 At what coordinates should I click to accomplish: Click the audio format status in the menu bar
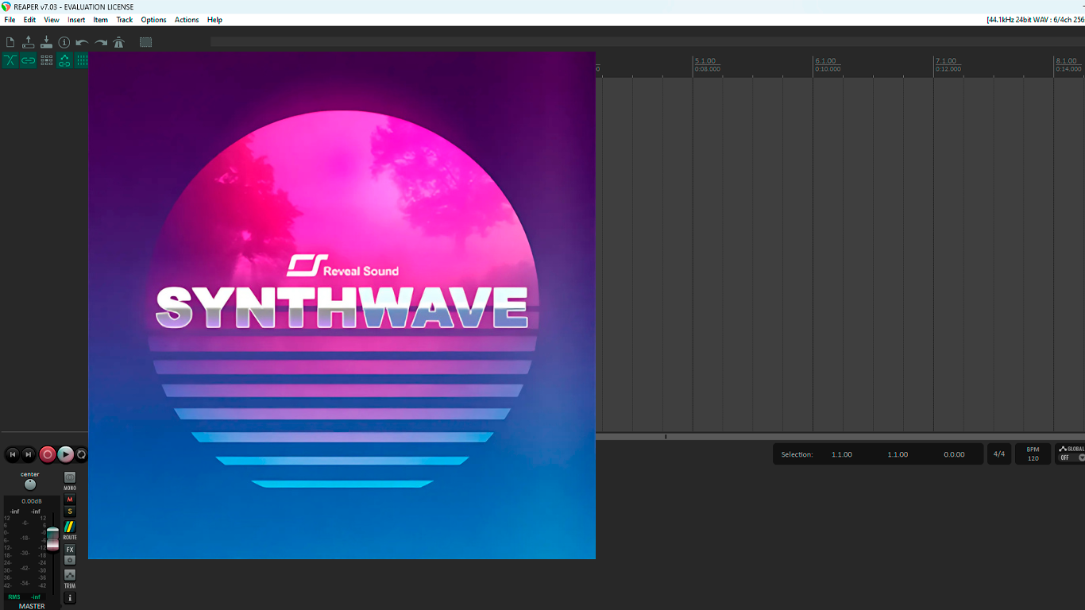[x=1035, y=20]
